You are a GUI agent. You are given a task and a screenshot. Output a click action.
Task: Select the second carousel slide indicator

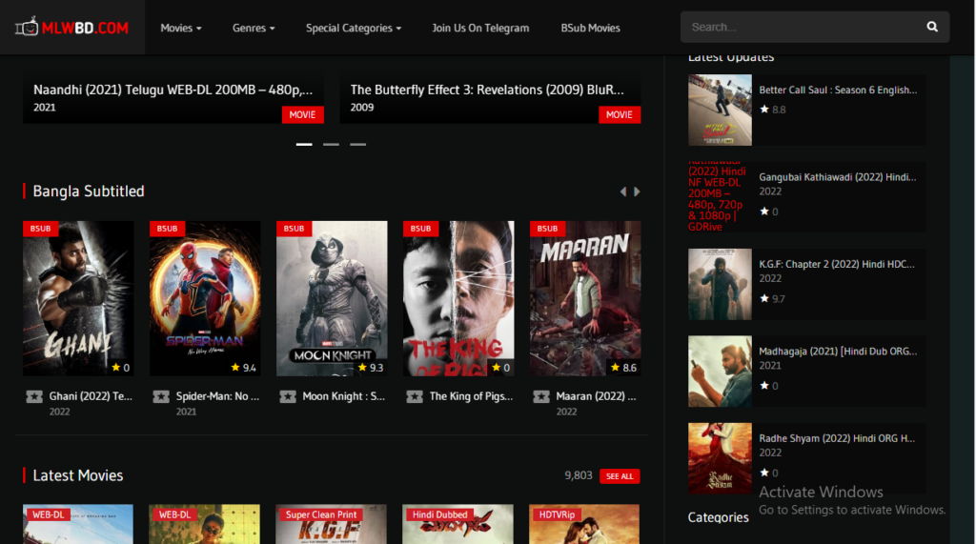331,144
